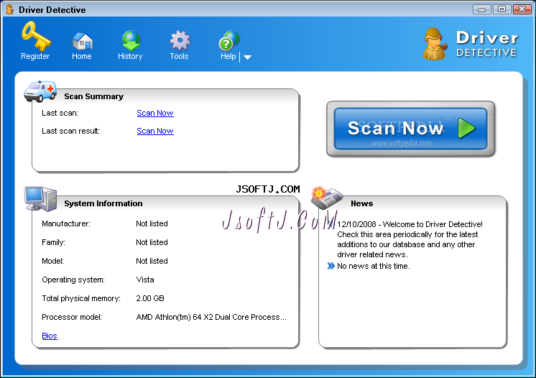The image size is (536, 378).
Task: Select the 'Last scan result:' label
Action: click(x=70, y=132)
